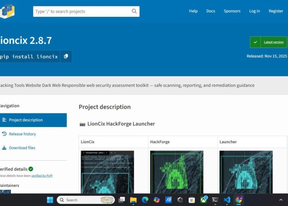Click the Project description lines icon

click(x=4, y=120)
